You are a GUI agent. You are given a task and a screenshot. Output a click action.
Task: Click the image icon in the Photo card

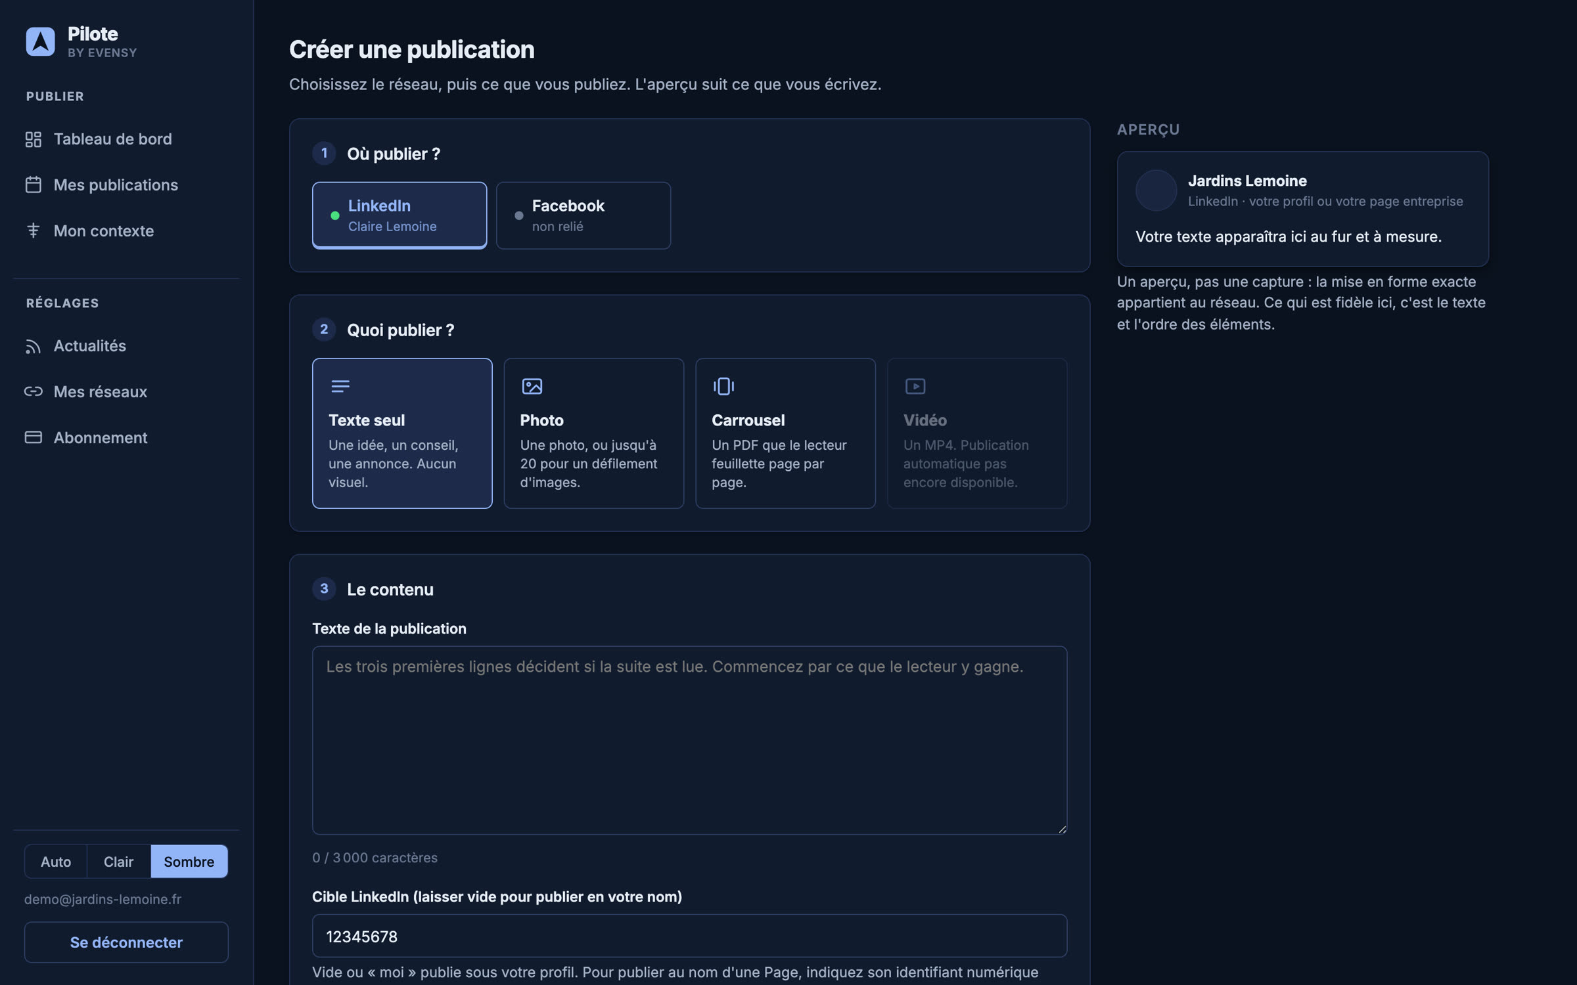[532, 386]
